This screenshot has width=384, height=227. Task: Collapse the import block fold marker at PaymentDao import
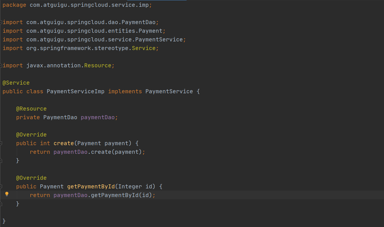1,22
